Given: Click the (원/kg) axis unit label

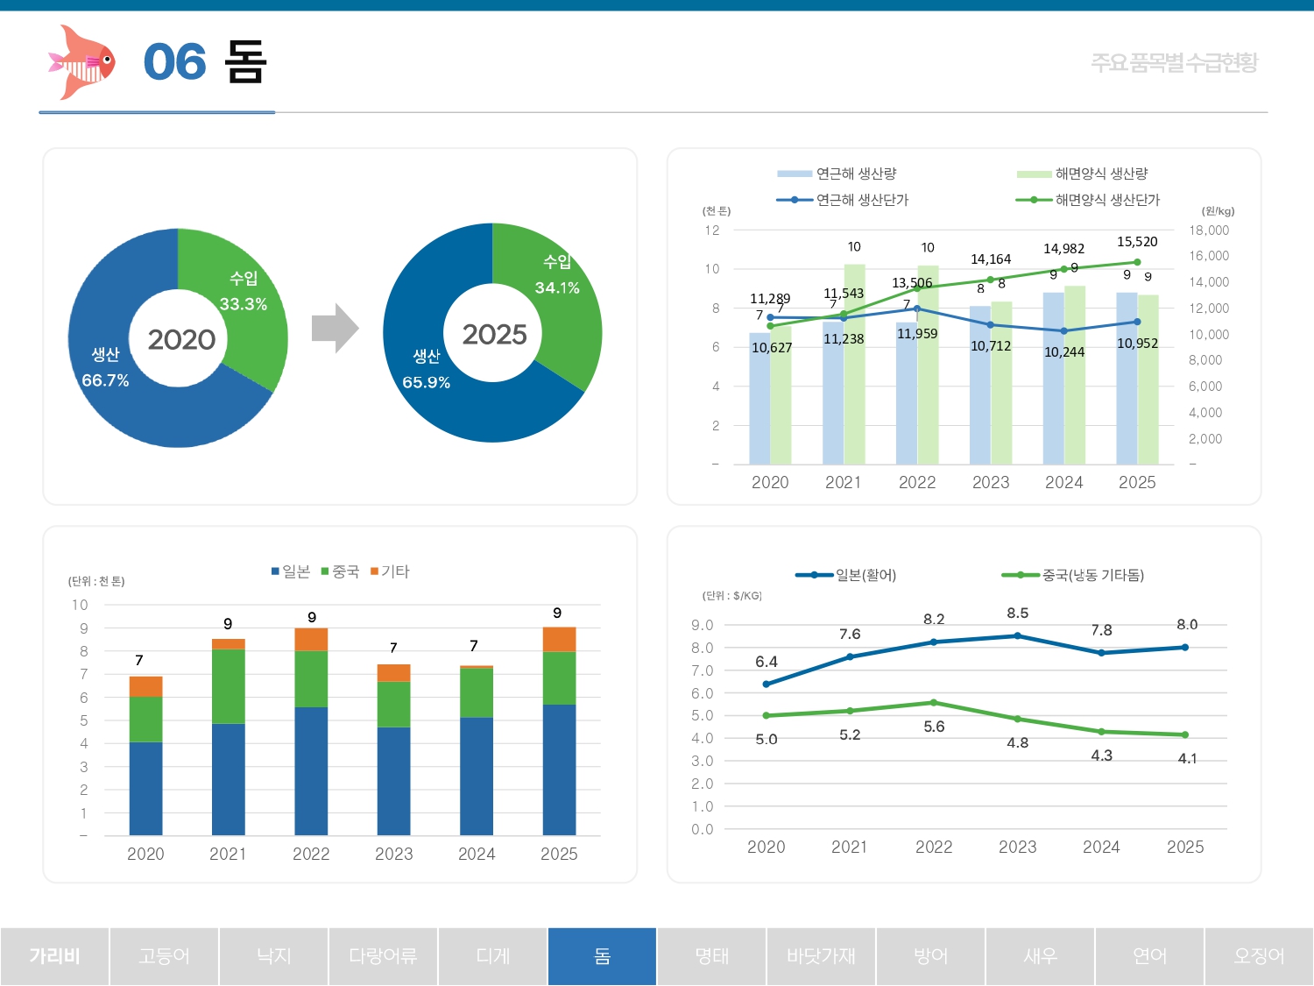Looking at the screenshot, I should [1218, 211].
